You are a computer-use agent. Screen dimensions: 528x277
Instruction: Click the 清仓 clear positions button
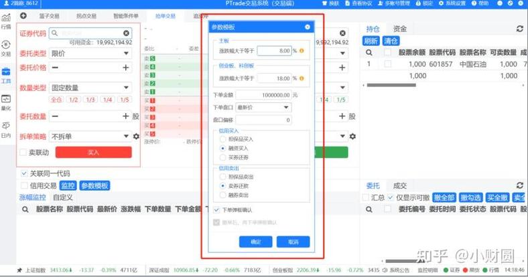pyautogui.click(x=391, y=41)
